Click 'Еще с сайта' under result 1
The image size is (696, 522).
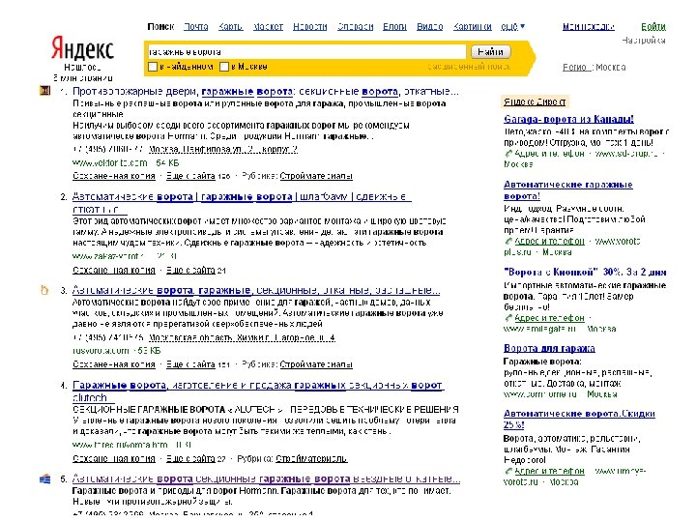[190, 176]
